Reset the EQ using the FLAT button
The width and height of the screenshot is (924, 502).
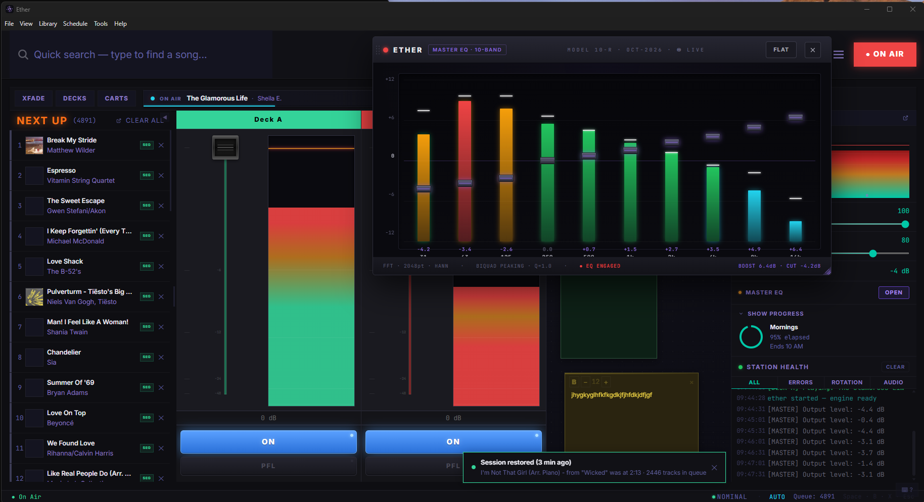[x=781, y=49]
